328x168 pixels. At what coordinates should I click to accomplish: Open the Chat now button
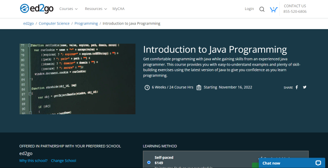tap(292, 163)
